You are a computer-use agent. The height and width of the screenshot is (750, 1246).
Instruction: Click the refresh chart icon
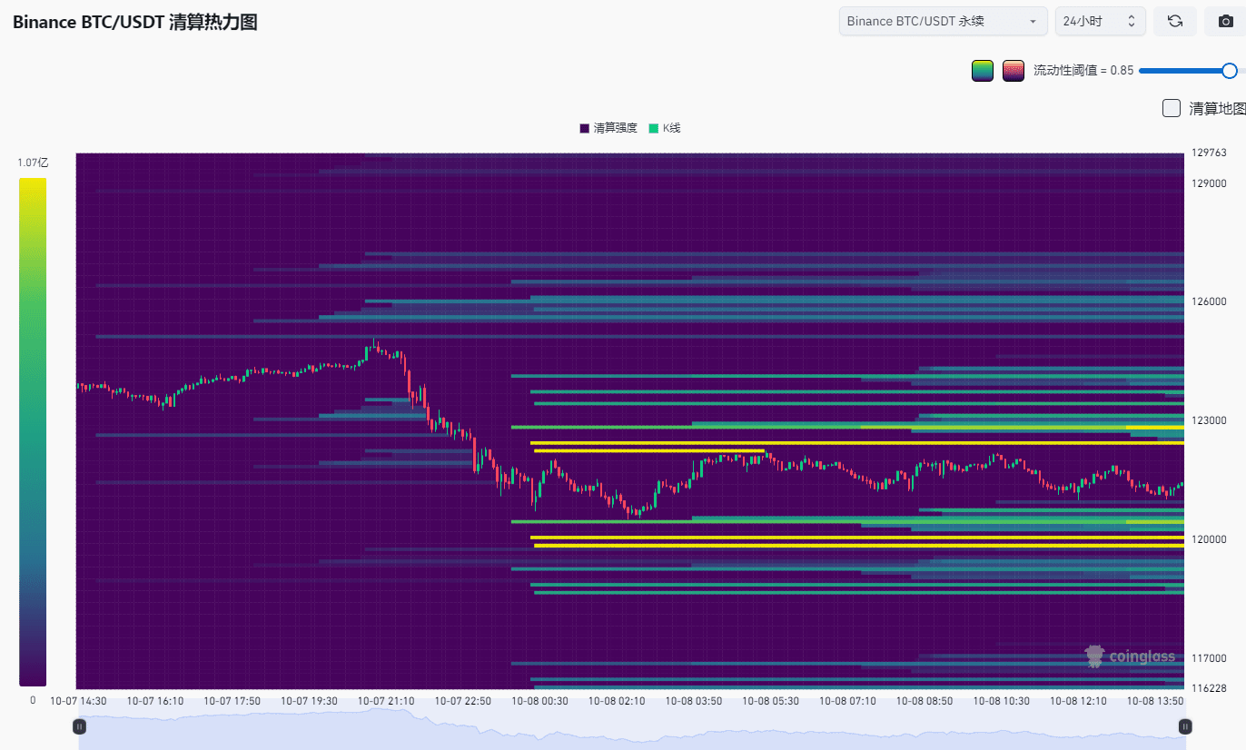1174,21
